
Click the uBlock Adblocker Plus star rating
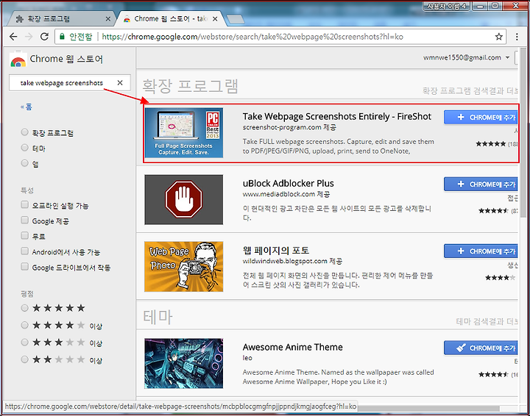[x=493, y=211]
